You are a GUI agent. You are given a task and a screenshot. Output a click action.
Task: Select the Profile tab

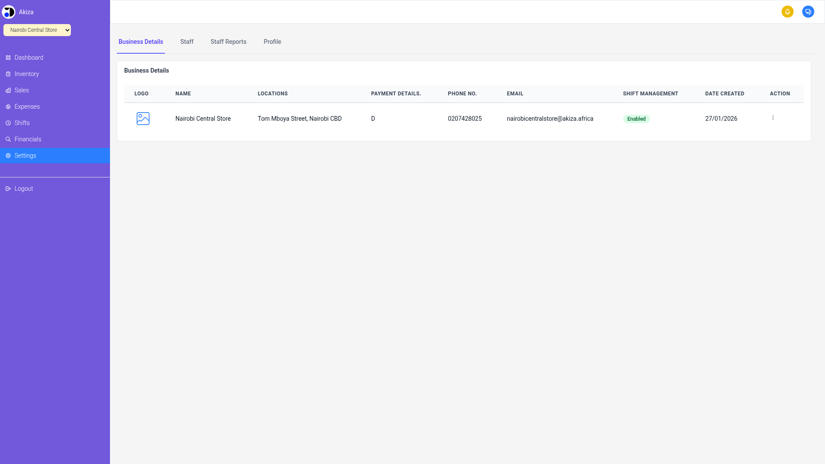click(x=272, y=42)
